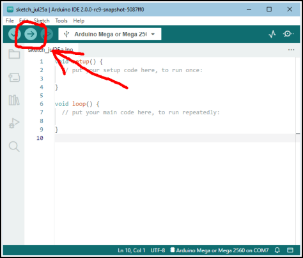Viewport: 303px width, 258px height.
Task: Open the Help menu
Action: 79,21
